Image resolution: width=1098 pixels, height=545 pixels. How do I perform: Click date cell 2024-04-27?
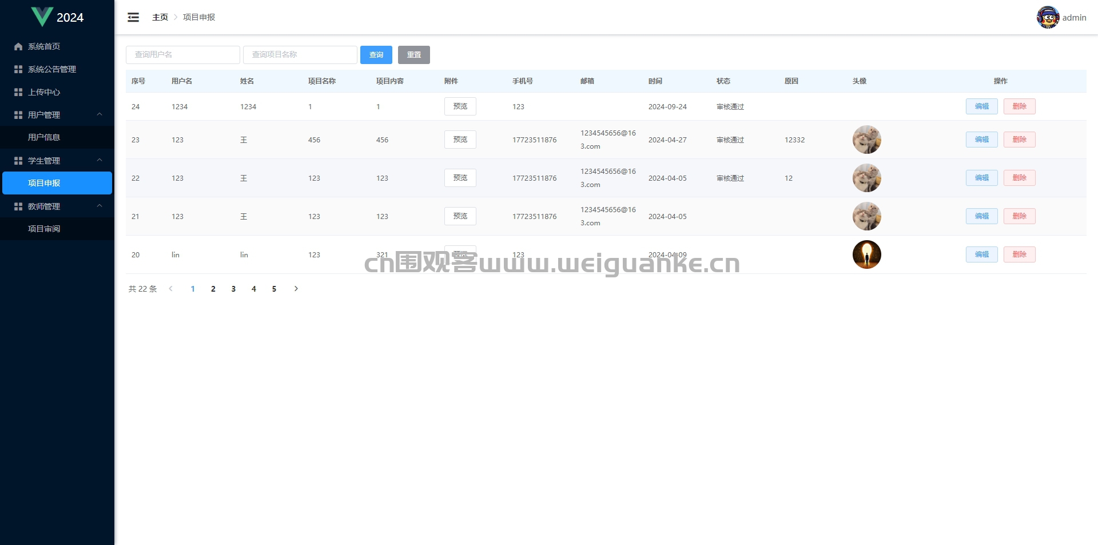coord(667,140)
